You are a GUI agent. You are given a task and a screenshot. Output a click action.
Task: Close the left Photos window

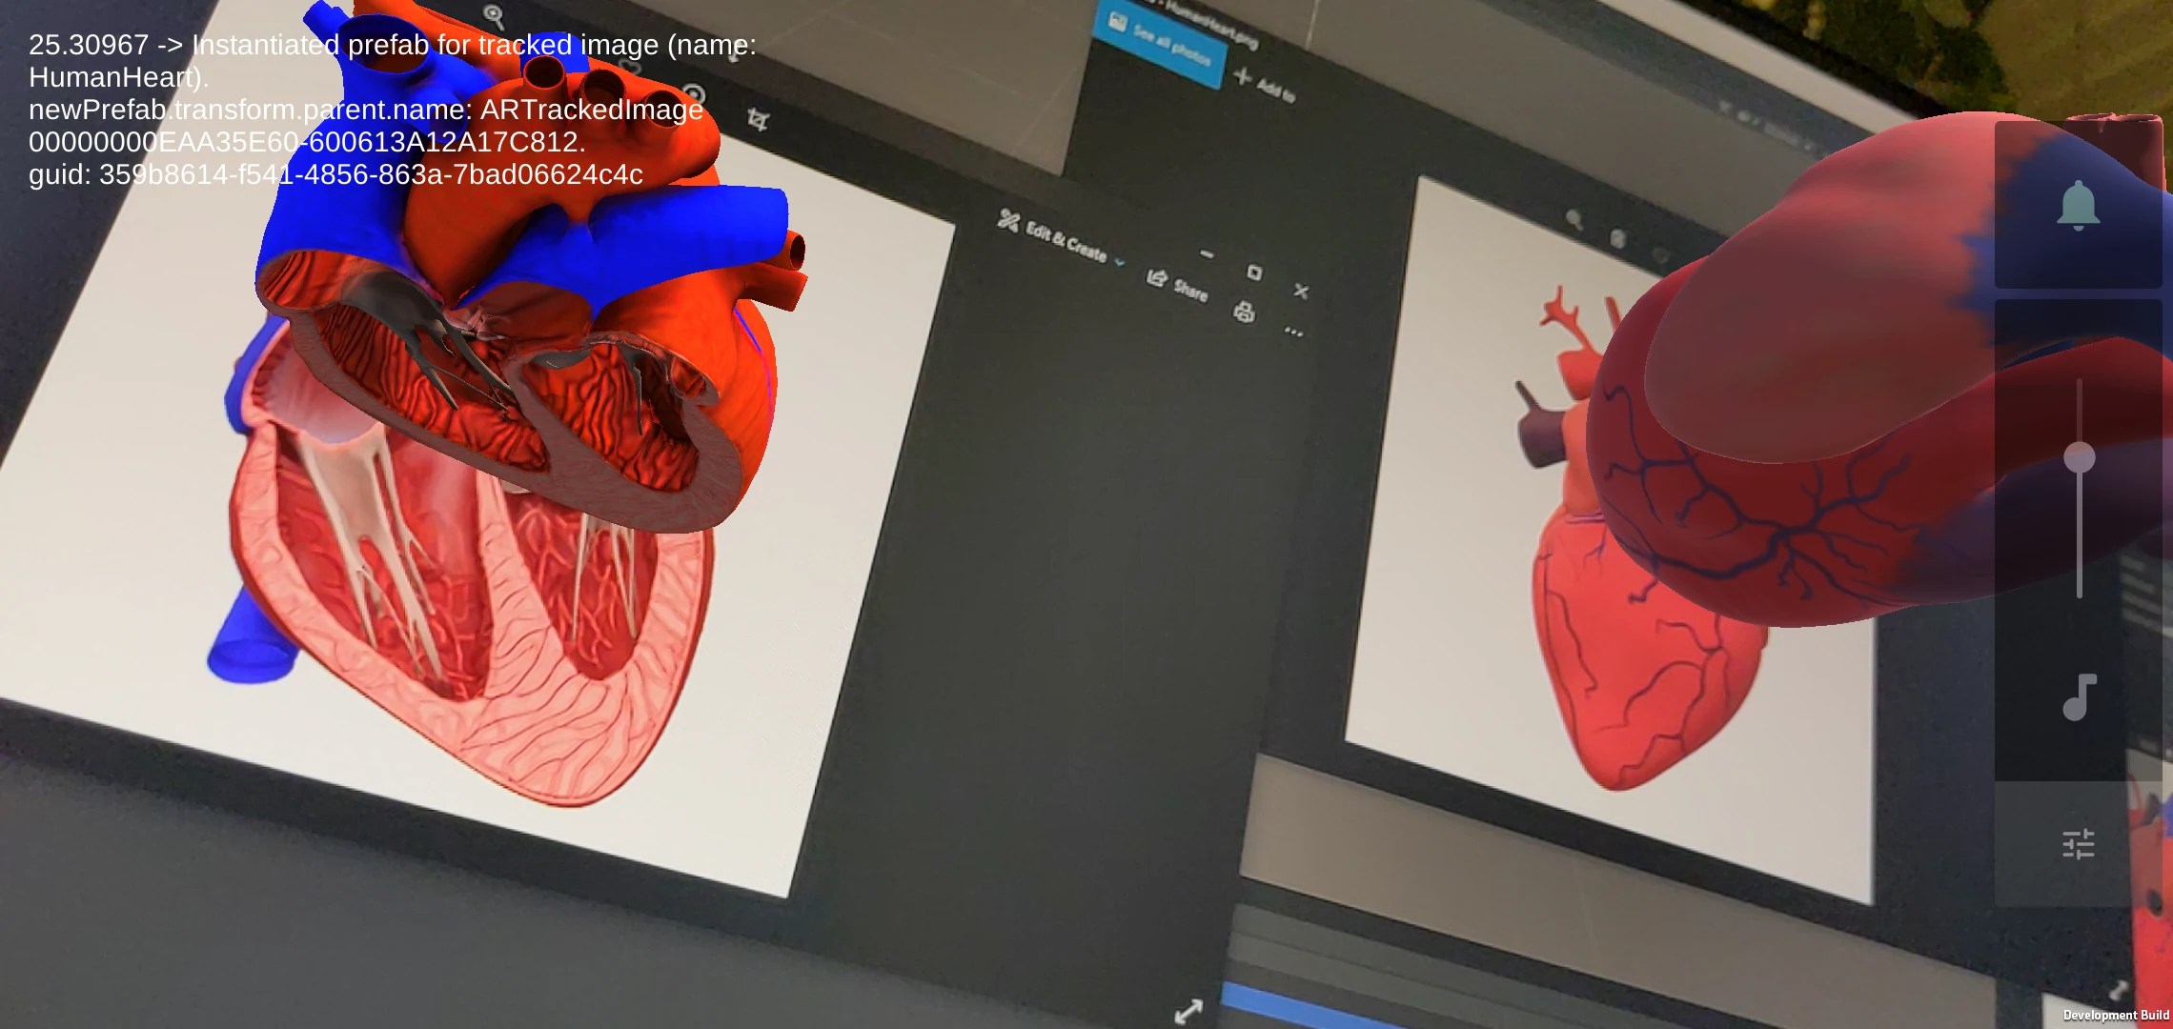(x=1301, y=292)
